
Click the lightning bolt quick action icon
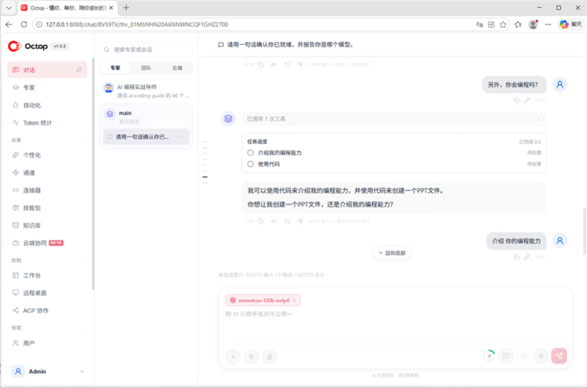pos(251,356)
